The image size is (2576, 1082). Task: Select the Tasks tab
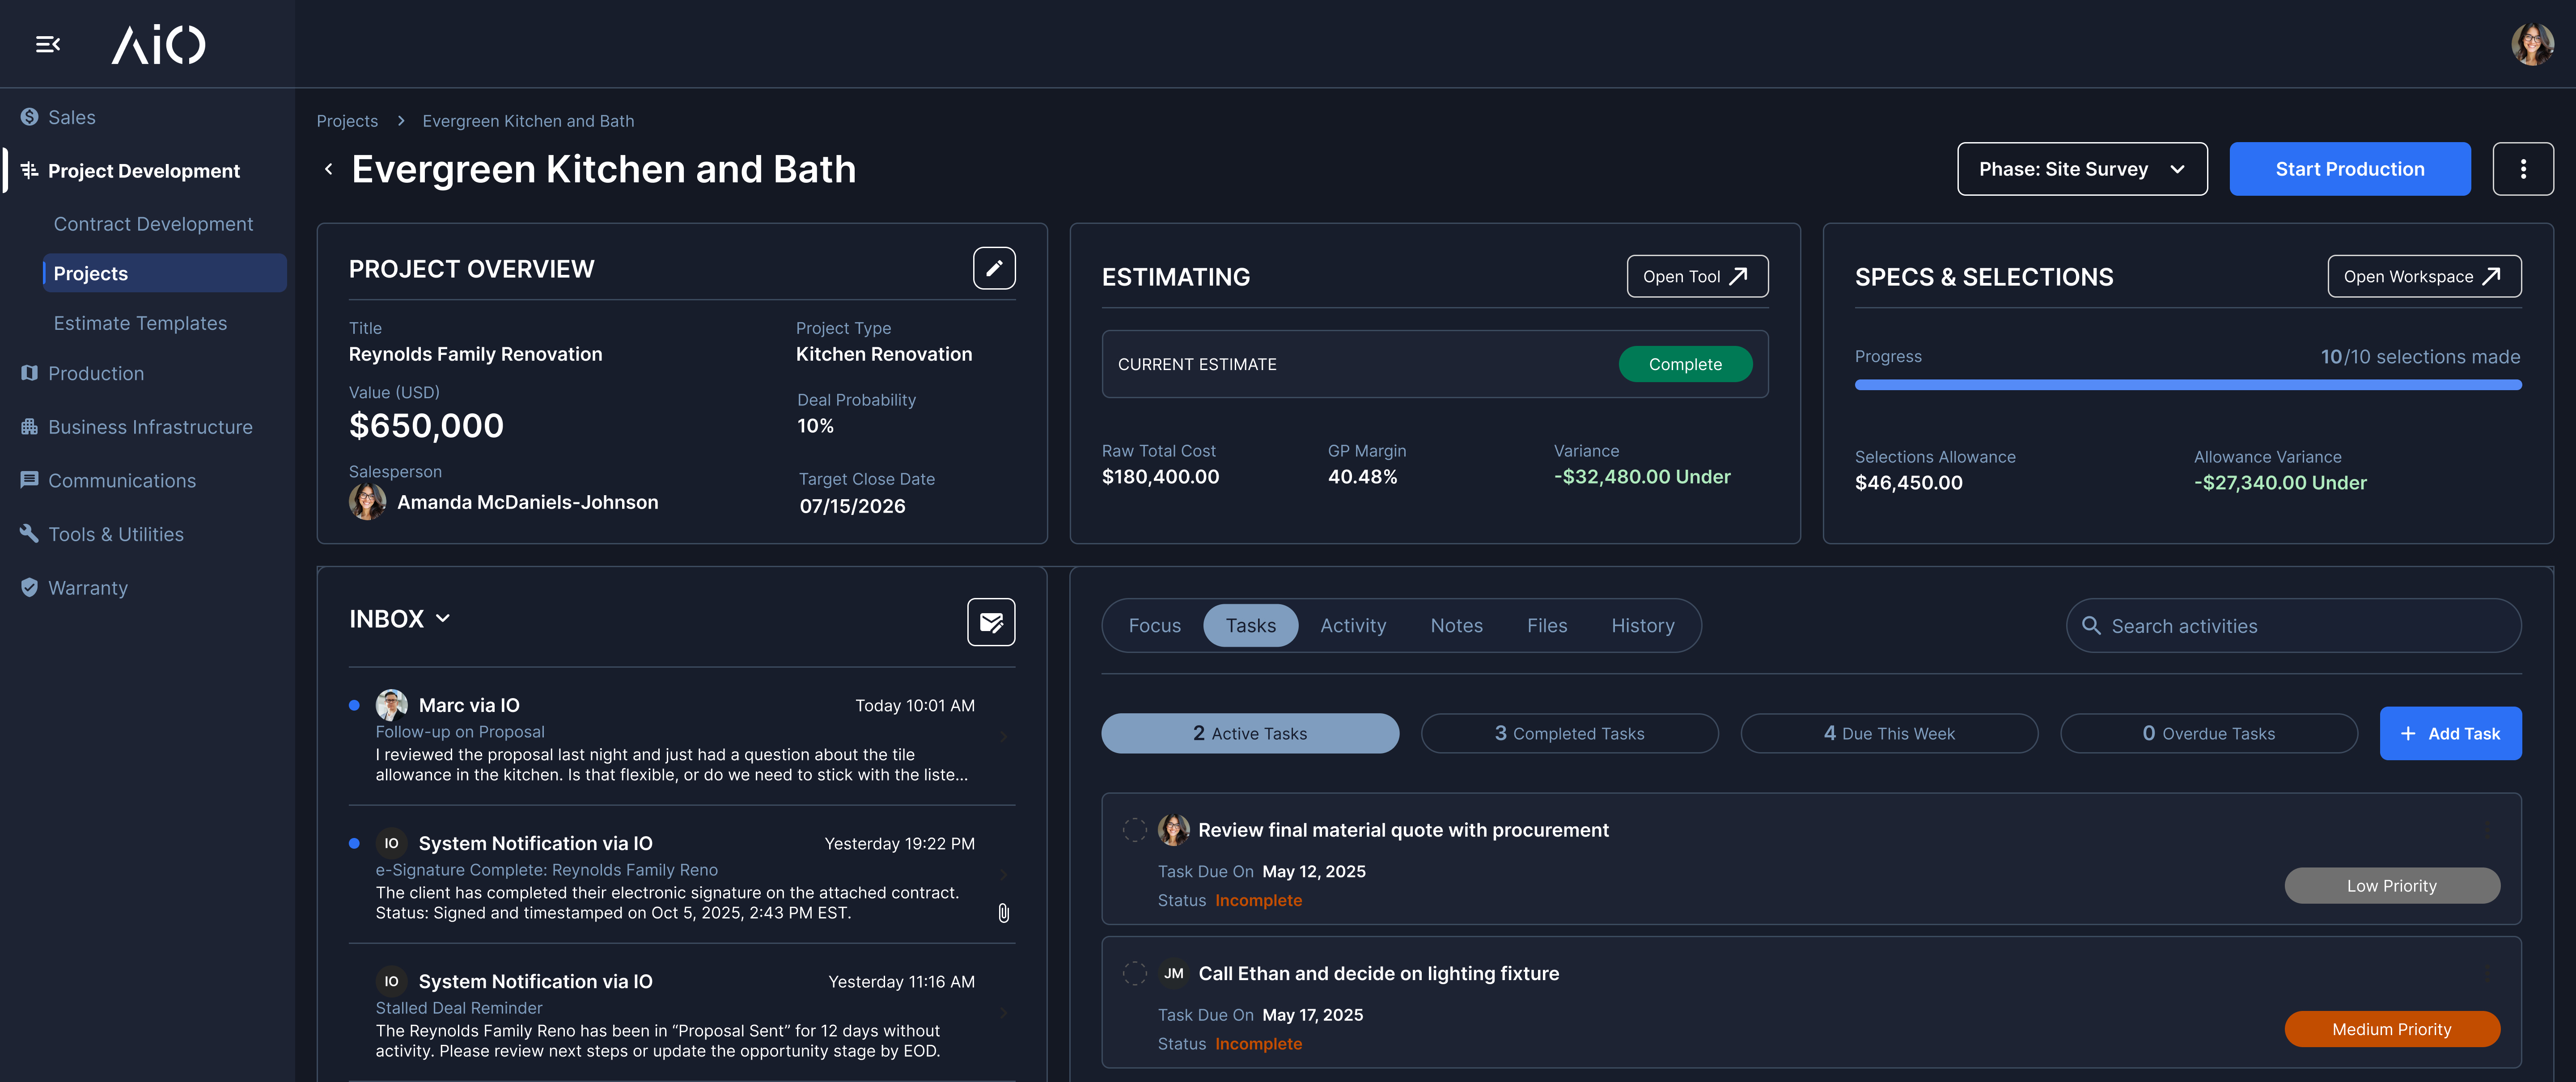[1251, 625]
